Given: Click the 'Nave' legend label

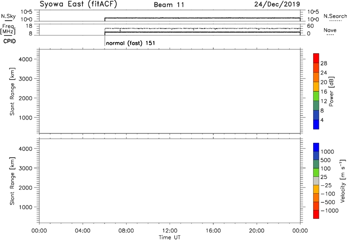Looking at the screenshot, I should (330, 30).
